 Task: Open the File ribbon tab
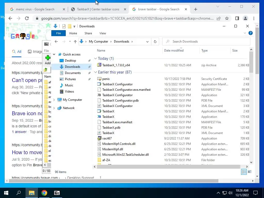(59, 33)
